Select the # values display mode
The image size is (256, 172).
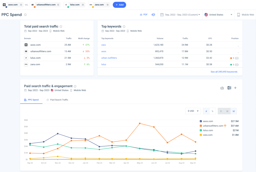pyautogui.click(x=206, y=111)
